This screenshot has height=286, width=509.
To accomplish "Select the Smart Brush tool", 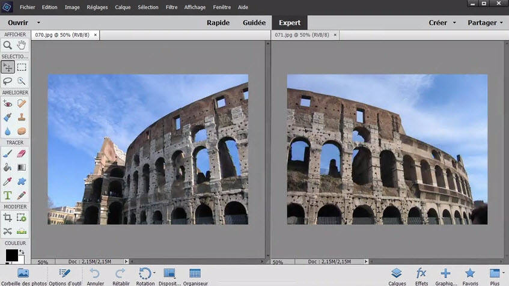I will (7, 117).
